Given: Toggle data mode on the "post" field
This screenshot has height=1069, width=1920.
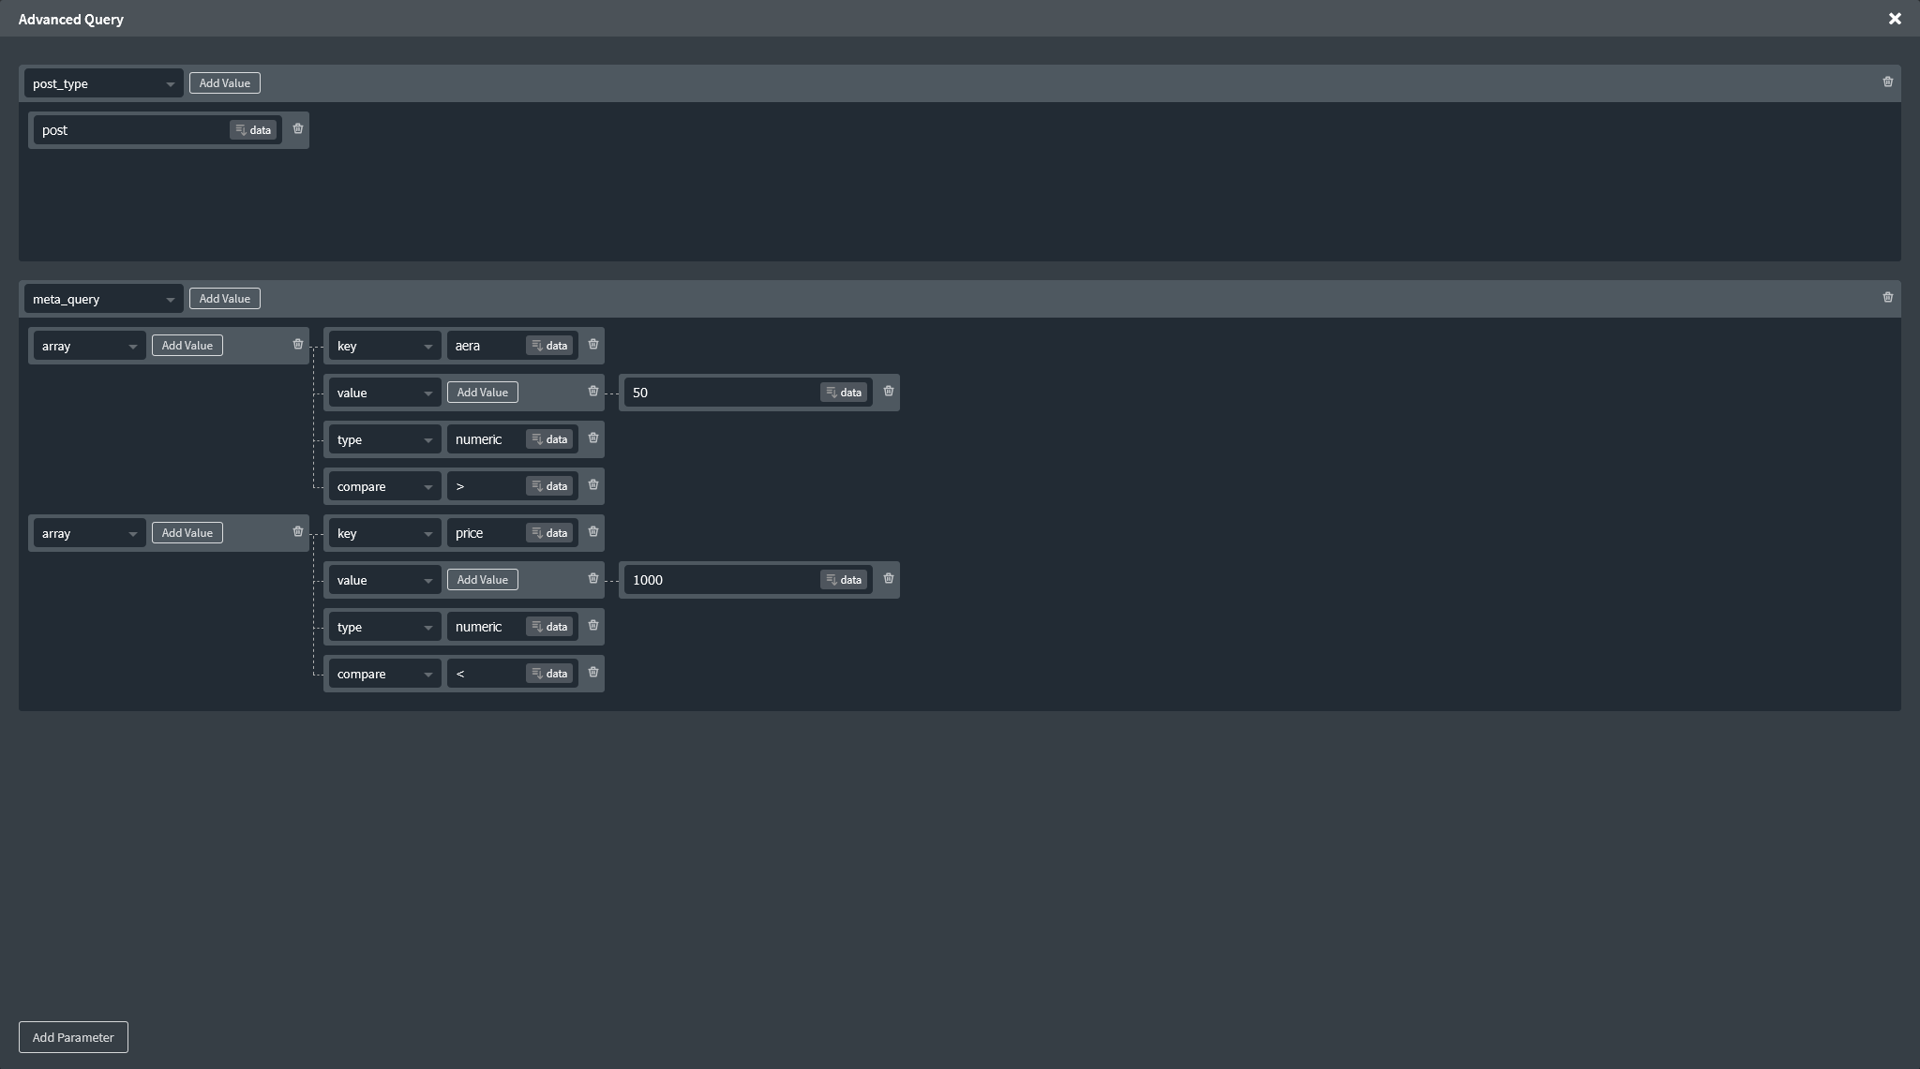Looking at the screenshot, I should [x=252, y=129].
